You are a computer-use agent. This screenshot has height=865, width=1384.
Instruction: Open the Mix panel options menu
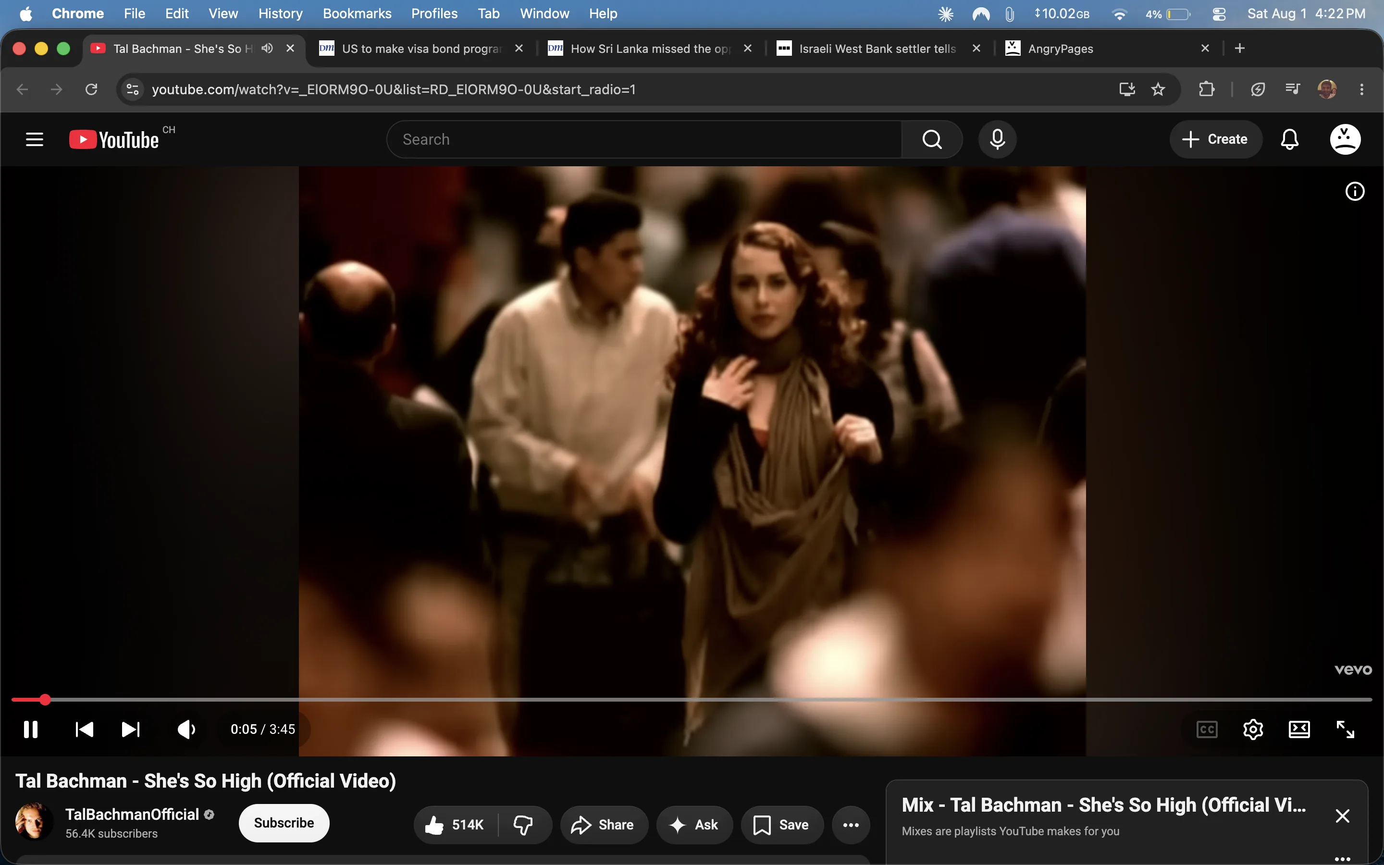tap(1342, 858)
